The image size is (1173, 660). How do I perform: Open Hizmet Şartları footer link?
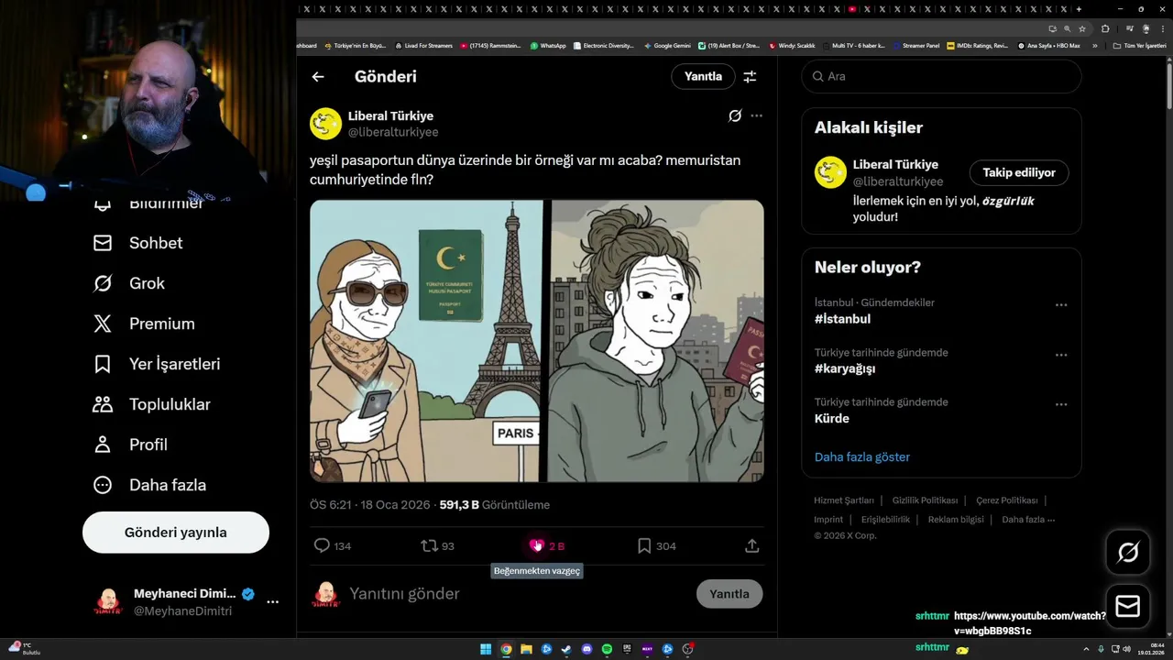click(x=844, y=500)
